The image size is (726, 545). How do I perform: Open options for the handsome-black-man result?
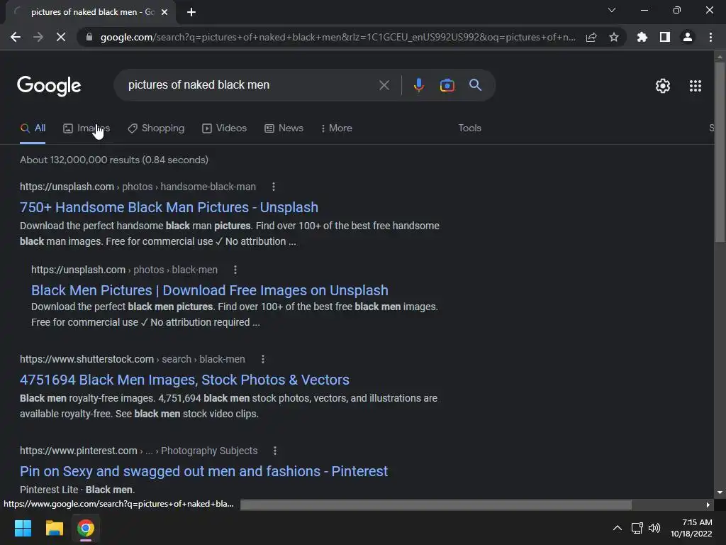274,187
